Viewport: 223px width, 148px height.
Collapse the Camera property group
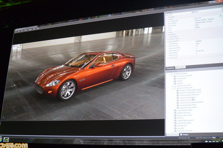pos(167,19)
